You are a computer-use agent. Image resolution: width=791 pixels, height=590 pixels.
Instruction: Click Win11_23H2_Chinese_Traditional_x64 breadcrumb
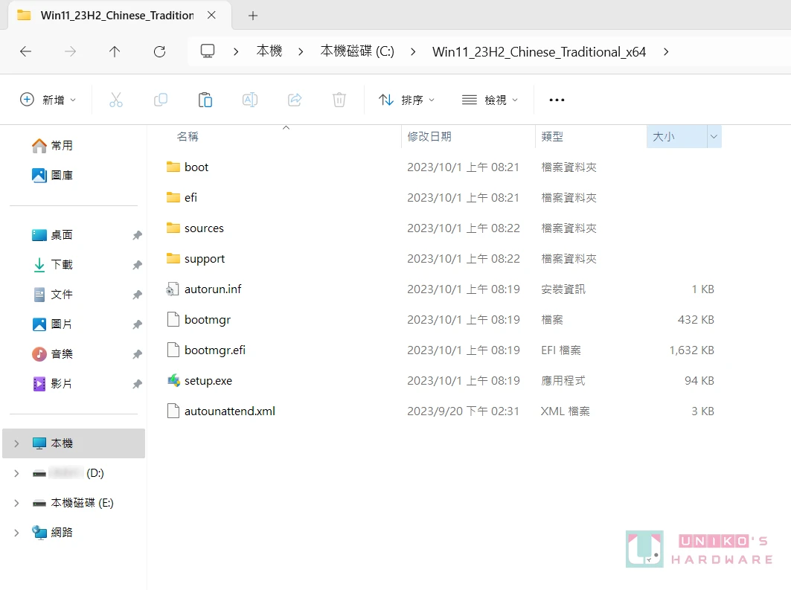pos(539,51)
